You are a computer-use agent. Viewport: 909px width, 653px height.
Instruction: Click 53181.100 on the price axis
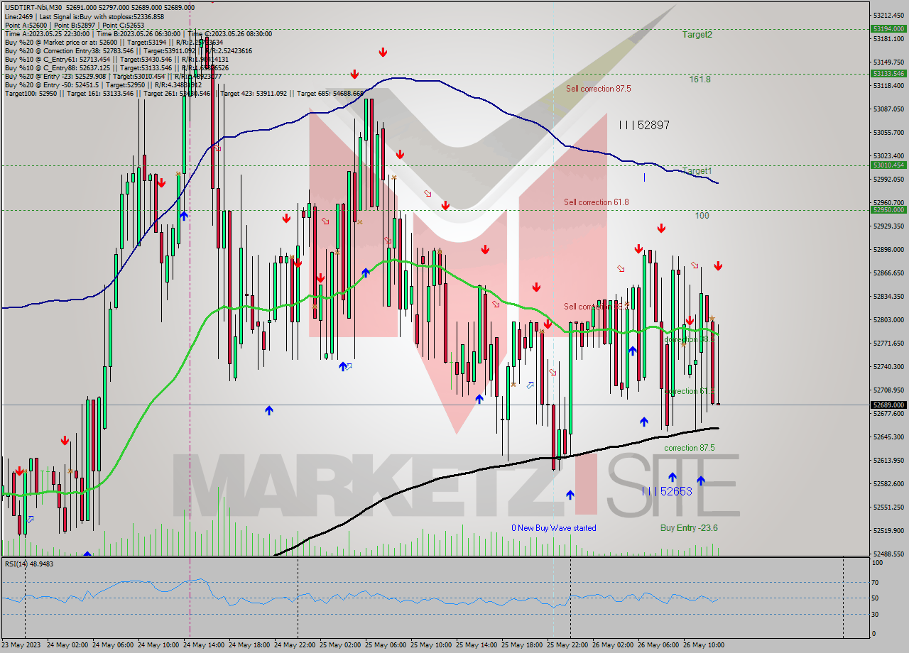coord(889,38)
